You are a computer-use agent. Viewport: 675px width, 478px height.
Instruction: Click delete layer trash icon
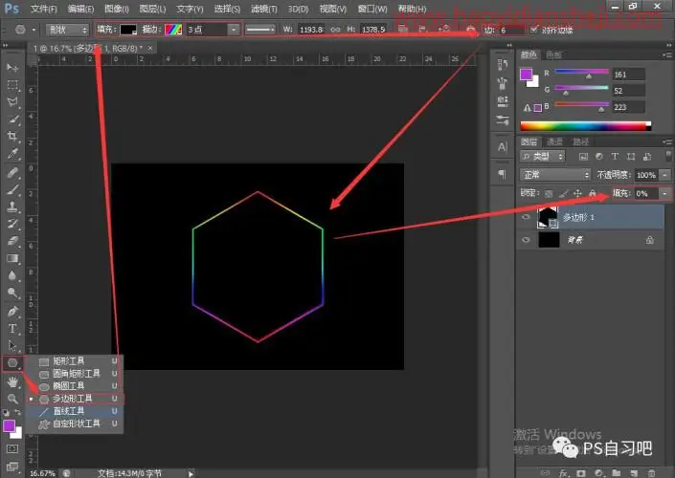pyautogui.click(x=651, y=473)
